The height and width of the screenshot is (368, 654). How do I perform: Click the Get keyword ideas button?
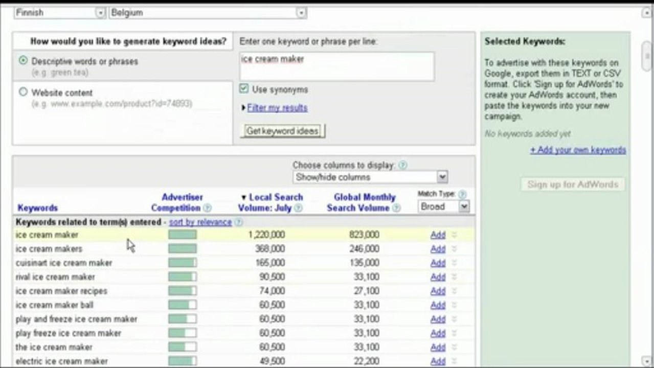click(282, 131)
